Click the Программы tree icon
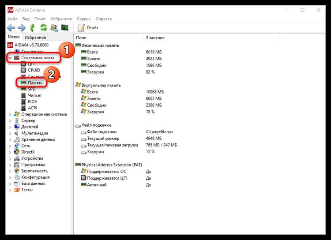331x240 pixels. 17,165
